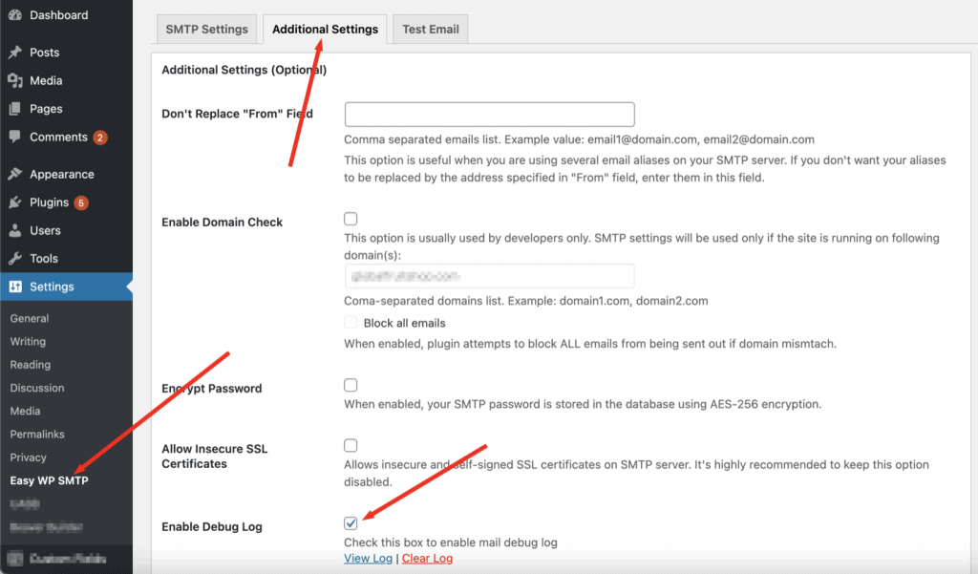Open the View Log link
The height and width of the screenshot is (574, 978).
(x=368, y=559)
